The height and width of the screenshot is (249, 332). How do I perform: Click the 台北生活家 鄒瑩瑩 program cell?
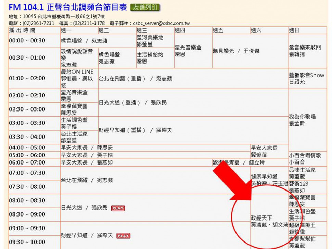[x=79, y=137]
